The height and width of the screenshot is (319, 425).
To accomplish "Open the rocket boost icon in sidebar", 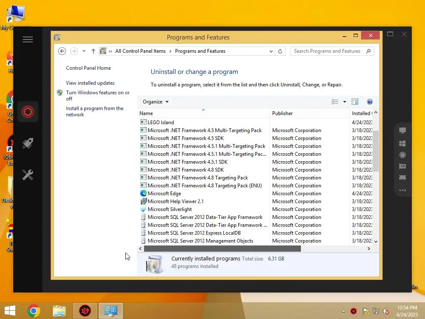I will click(x=28, y=143).
